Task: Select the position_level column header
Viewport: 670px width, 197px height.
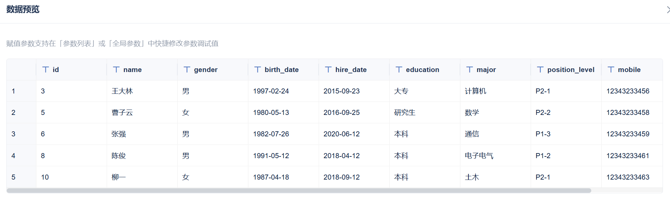Action: pos(570,70)
